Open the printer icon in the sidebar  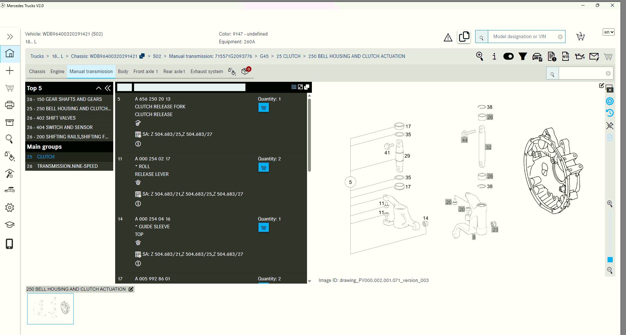point(10,104)
